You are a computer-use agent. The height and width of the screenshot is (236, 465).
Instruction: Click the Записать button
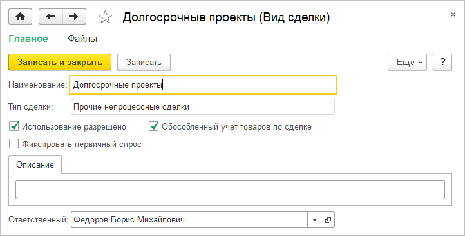coord(144,62)
